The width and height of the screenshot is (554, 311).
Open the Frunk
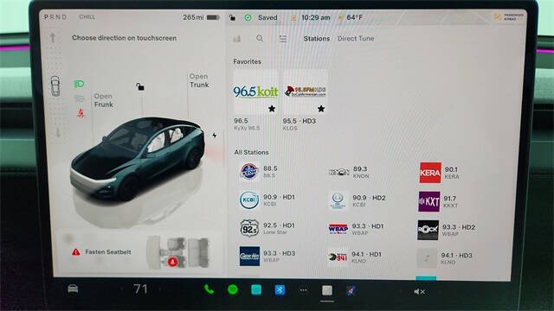tap(103, 100)
